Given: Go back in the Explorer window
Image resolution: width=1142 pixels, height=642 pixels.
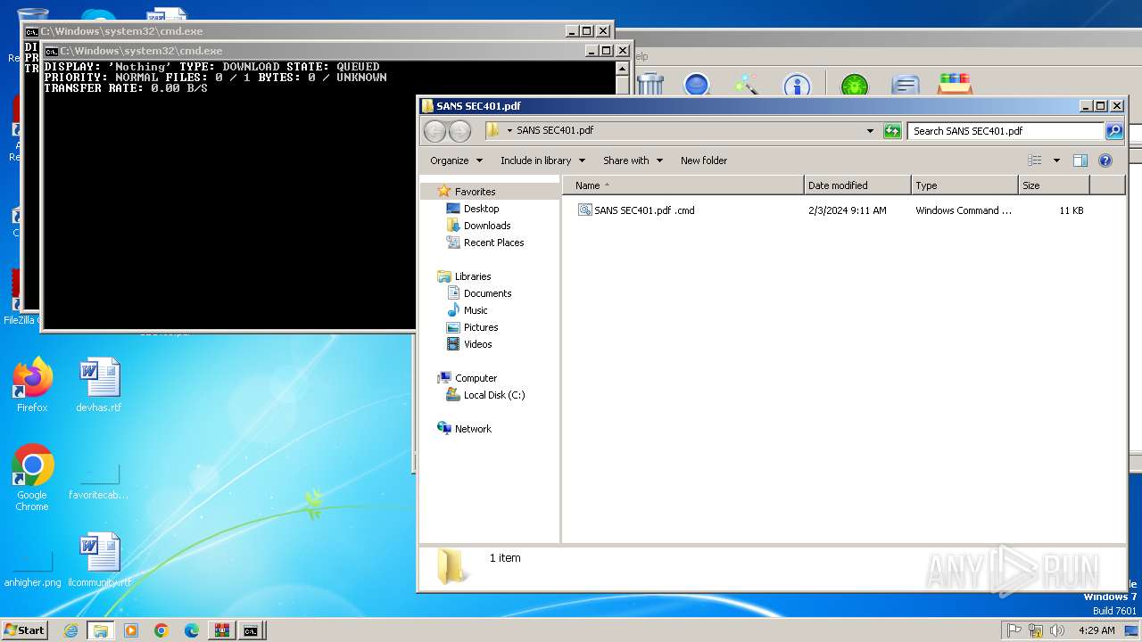Looking at the screenshot, I should coord(434,131).
